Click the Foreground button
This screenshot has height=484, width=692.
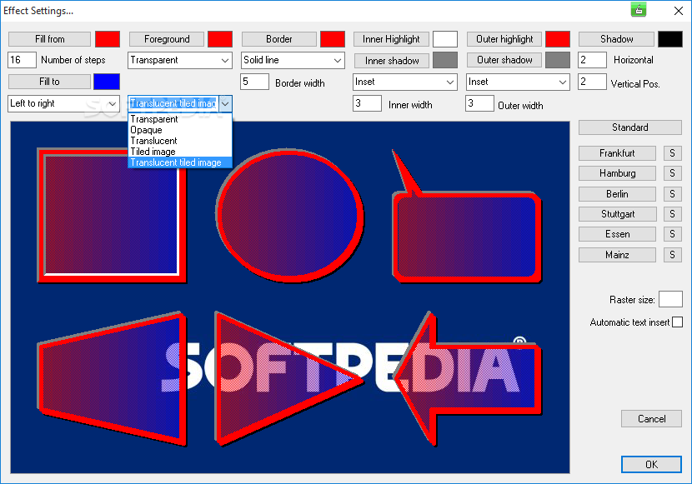(167, 39)
